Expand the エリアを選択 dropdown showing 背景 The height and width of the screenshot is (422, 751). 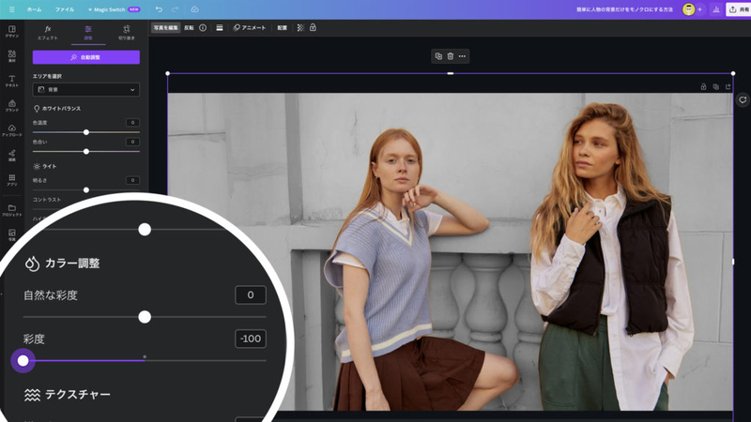pyautogui.click(x=86, y=89)
